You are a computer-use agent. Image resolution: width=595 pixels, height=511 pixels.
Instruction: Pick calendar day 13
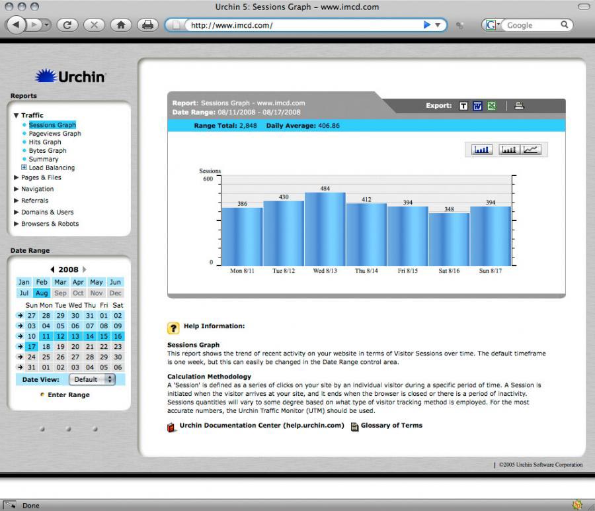tap(75, 336)
